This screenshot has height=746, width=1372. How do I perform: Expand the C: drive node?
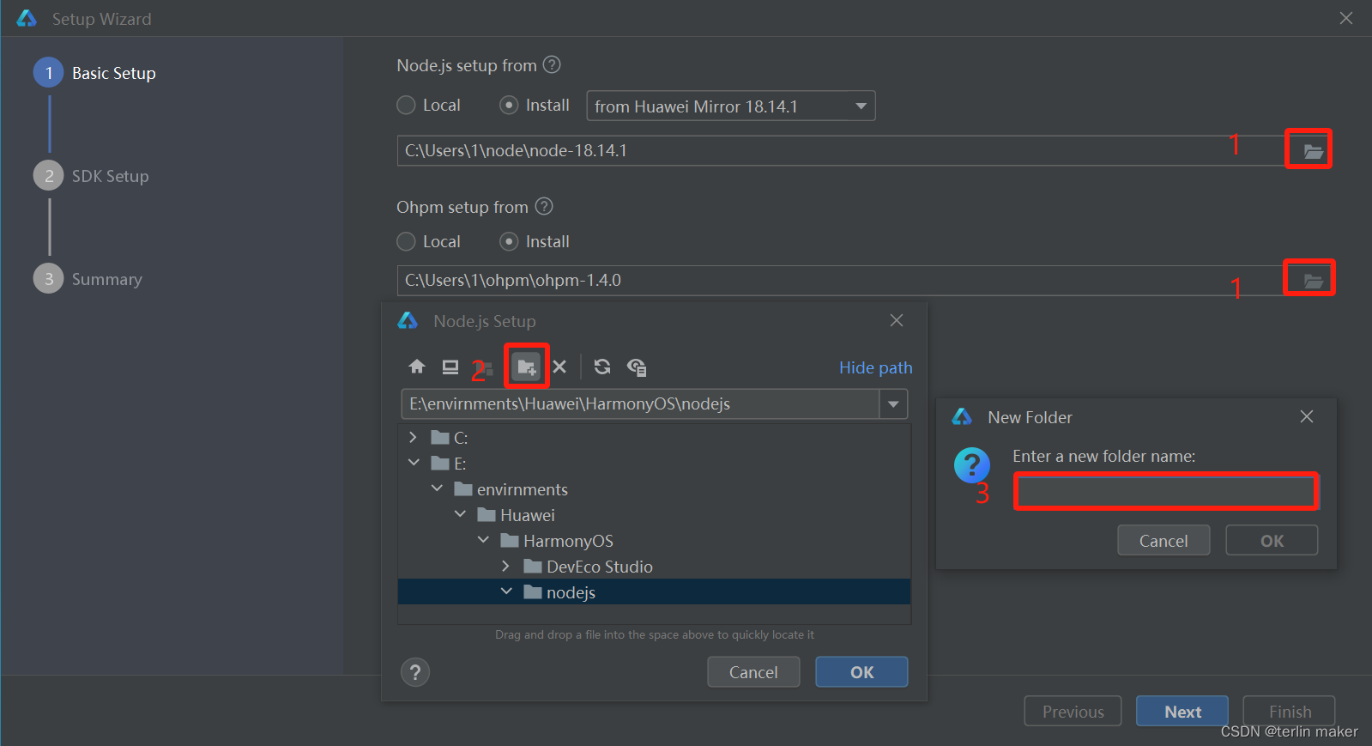413,437
